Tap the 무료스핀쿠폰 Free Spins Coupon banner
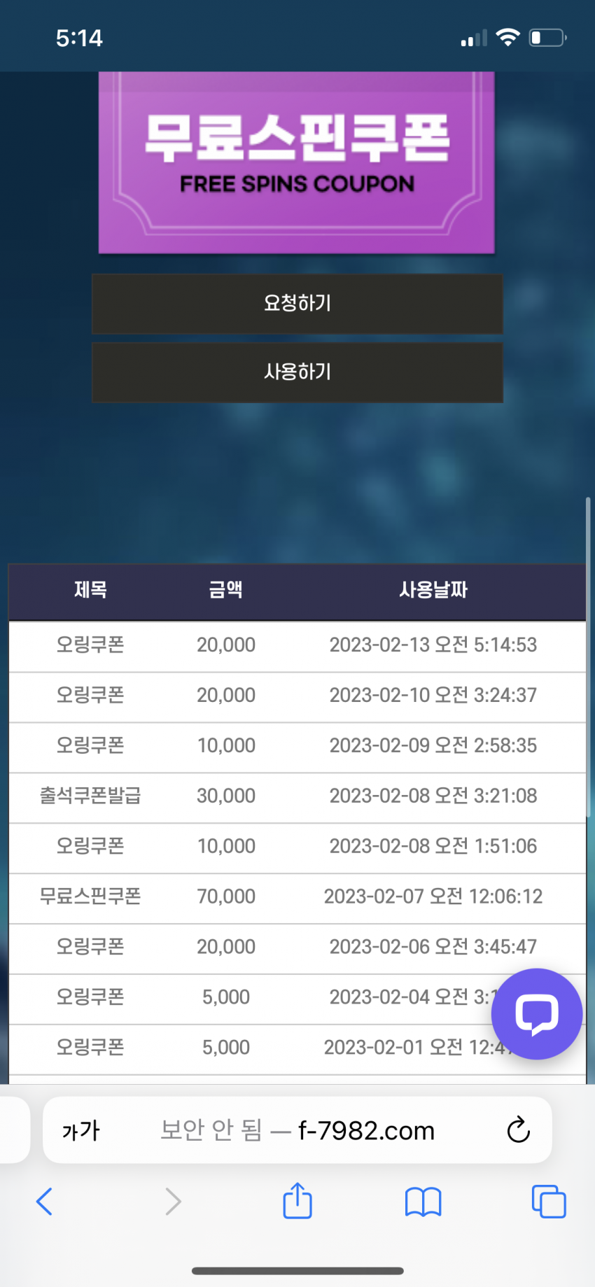This screenshot has height=1287, width=595. (297, 162)
